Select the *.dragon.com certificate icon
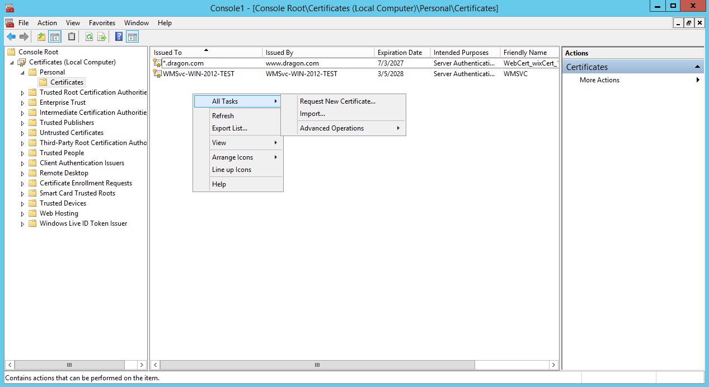709x387 pixels. click(x=157, y=63)
